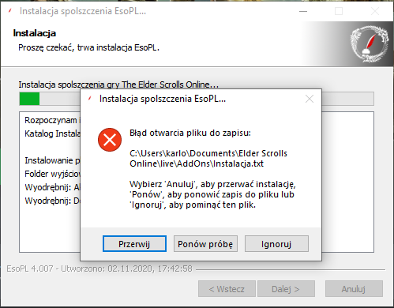394x308 pixels.
Task: Click the red error icon in the dialog
Action: (110, 140)
